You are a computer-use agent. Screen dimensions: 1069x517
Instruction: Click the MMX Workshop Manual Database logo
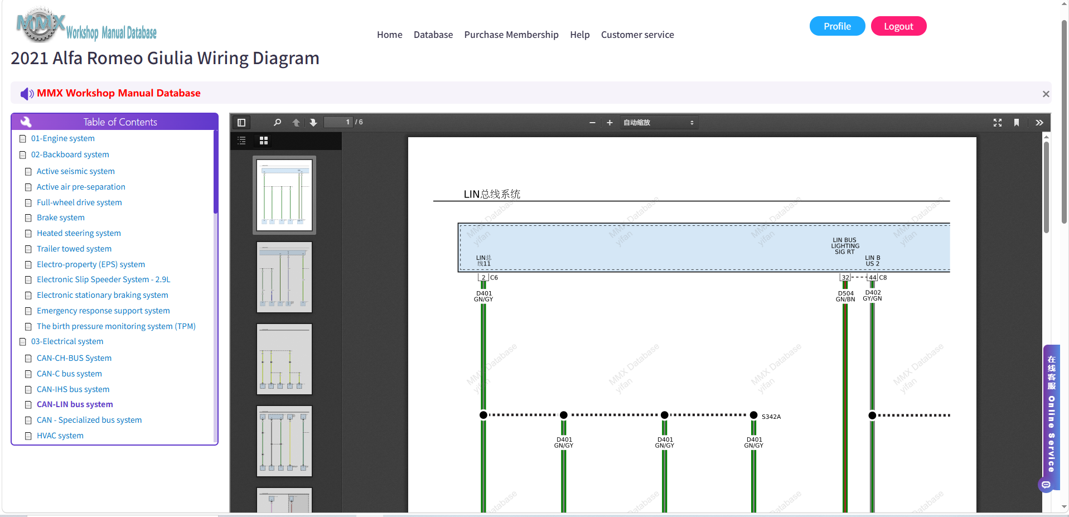coord(86,26)
